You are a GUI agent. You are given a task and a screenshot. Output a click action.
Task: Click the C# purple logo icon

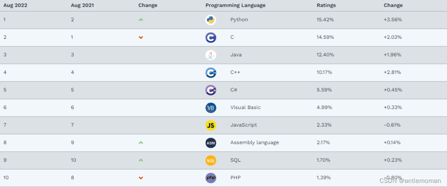click(x=211, y=90)
